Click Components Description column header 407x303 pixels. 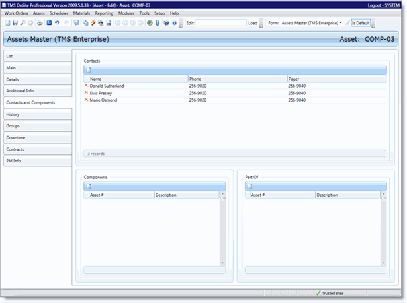click(187, 195)
